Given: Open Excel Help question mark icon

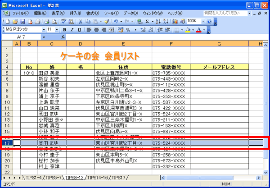Looking at the screenshot, I should point(209,21).
